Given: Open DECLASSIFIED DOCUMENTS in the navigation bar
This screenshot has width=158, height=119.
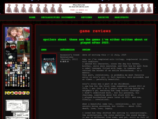Looking at the screenshot, I should coord(58,17).
